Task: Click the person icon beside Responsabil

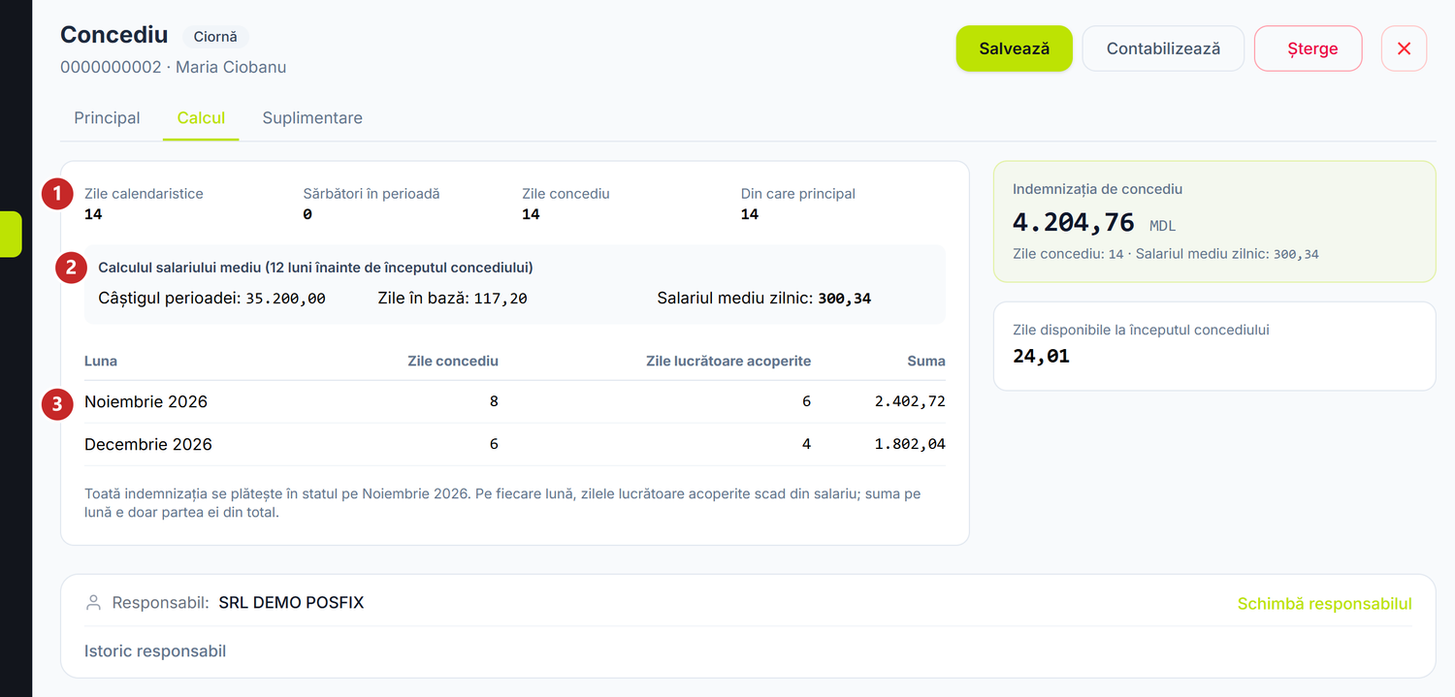Action: pos(93,603)
